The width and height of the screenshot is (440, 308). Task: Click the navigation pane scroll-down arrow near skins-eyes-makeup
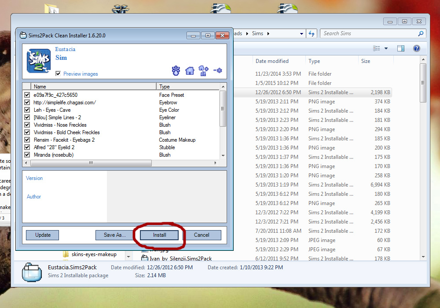click(x=128, y=257)
